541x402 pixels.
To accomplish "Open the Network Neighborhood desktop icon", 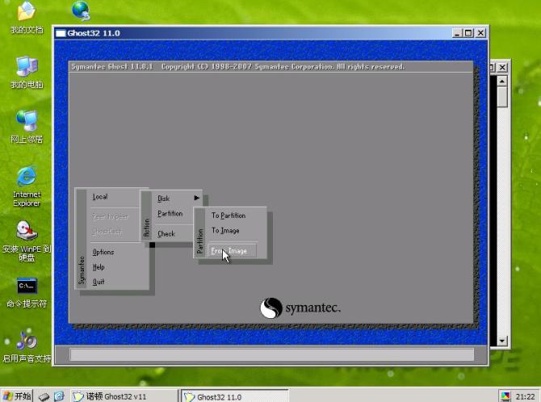I will 27,127.
